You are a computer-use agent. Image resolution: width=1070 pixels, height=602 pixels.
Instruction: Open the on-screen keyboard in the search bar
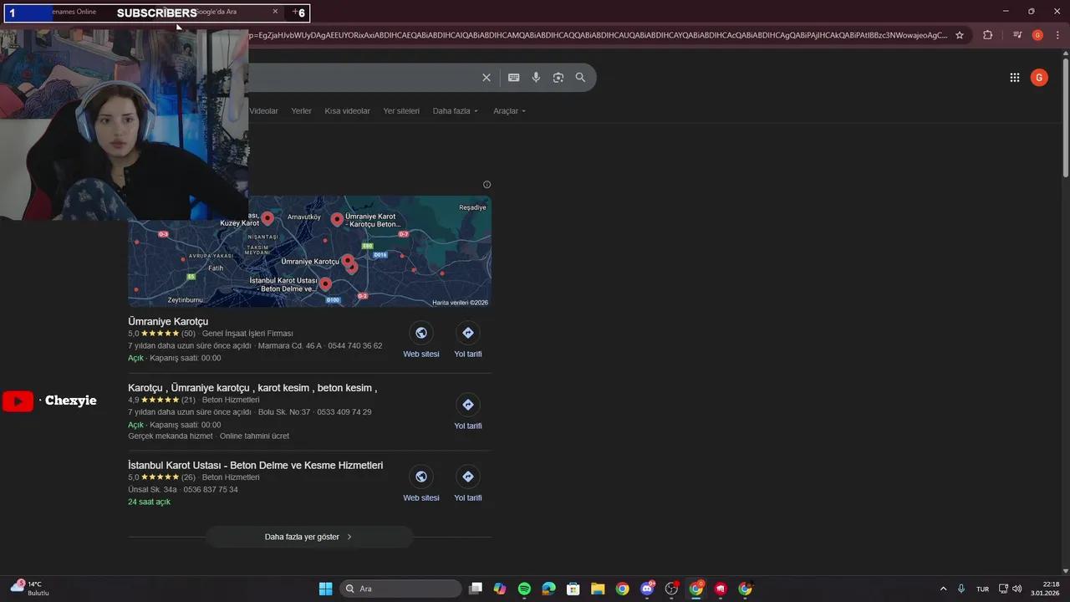[513, 77]
